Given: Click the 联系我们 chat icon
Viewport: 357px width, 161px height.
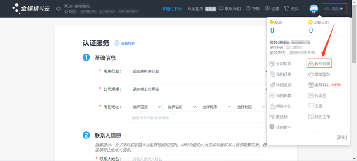Looking at the screenshot, I should pos(221,9).
